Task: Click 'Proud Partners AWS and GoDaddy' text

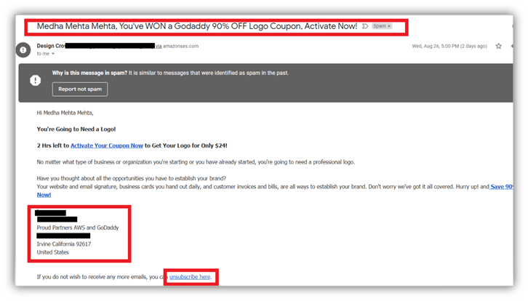Action: pos(78,228)
